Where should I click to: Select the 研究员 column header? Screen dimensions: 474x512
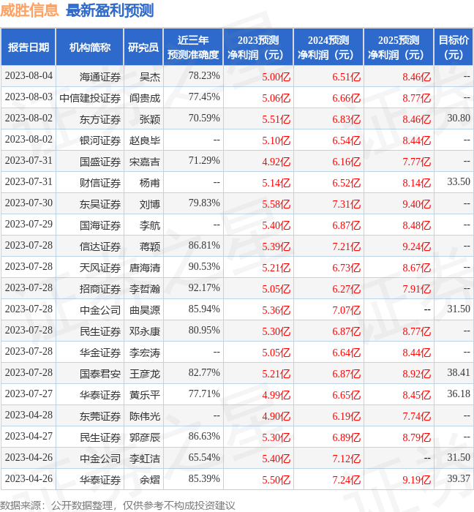(143, 47)
